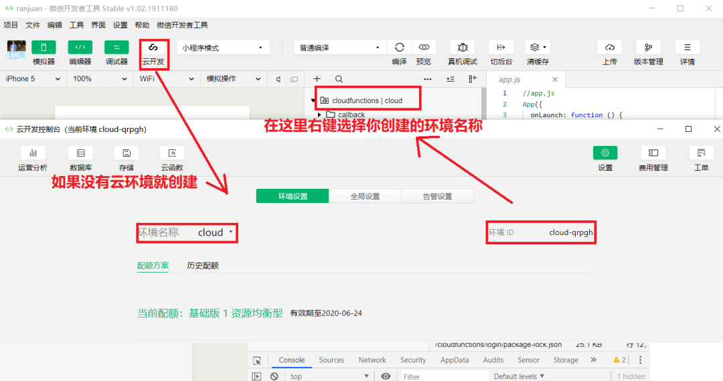Expand the callback folder arrow
Viewport: 723px width, 381px height.
point(319,115)
